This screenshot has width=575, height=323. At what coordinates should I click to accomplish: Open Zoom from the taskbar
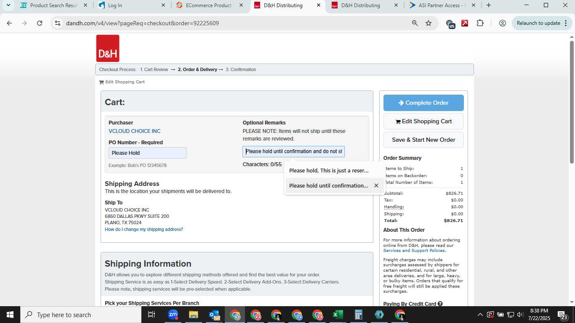(x=173, y=315)
